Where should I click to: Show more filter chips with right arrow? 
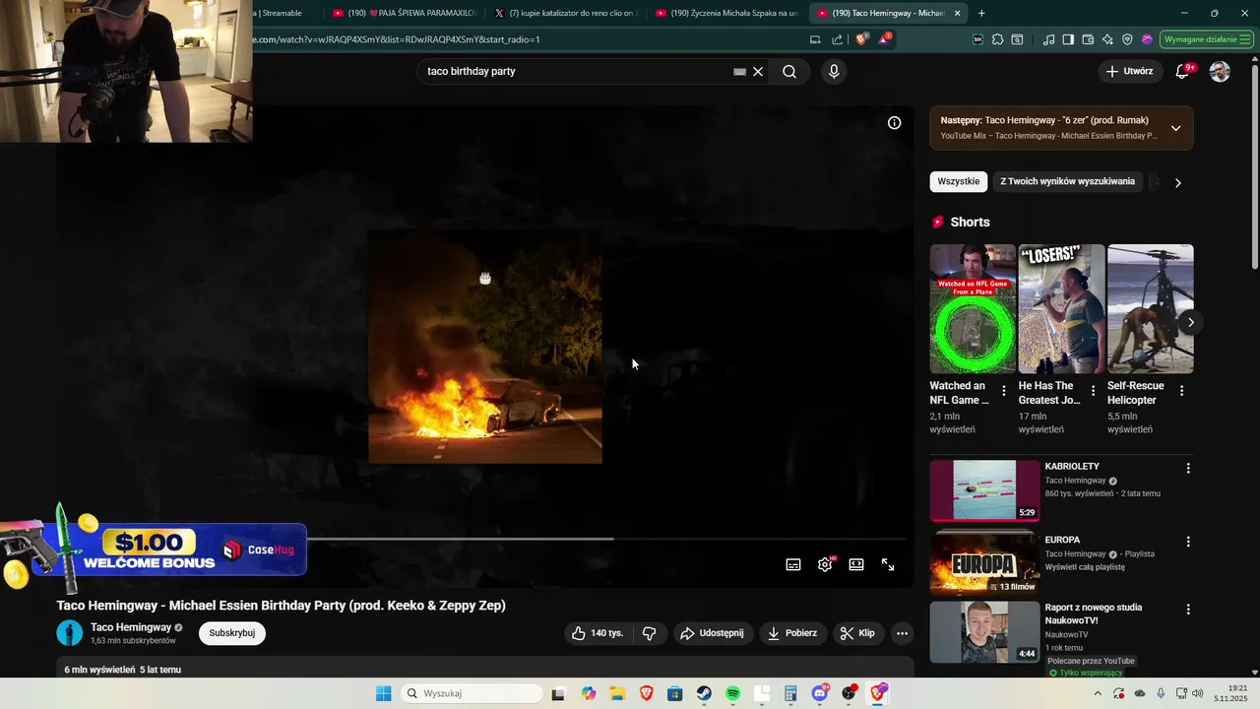pyautogui.click(x=1177, y=182)
